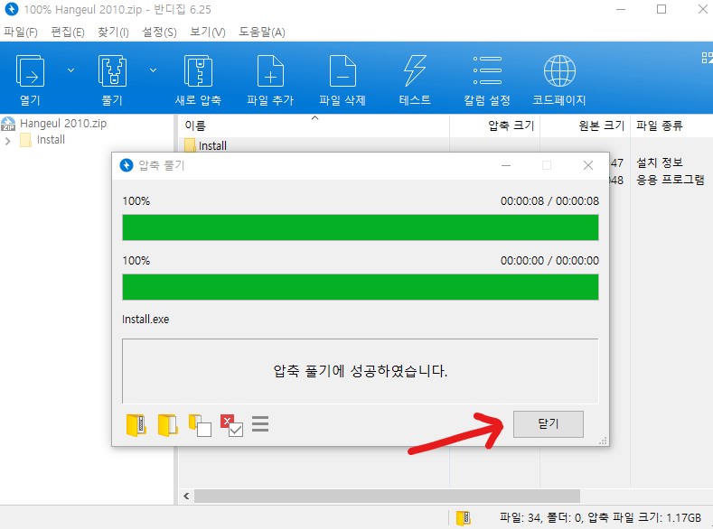
Task: Click the folder with blank page icon in dialog
Action: click(200, 425)
